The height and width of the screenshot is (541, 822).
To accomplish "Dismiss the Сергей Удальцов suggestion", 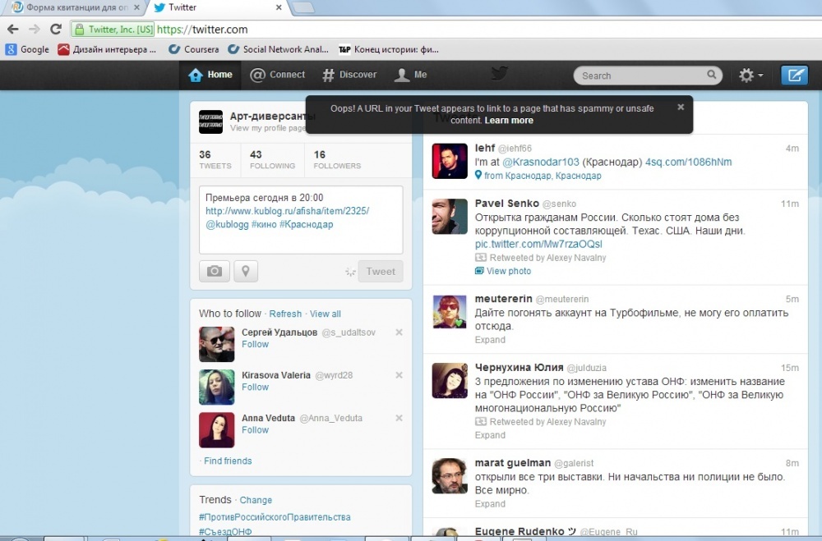I will 399,332.
